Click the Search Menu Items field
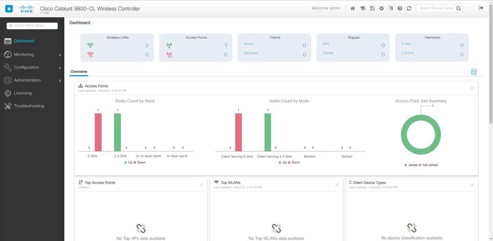Image resolution: width=493 pixels, height=241 pixels. pos(32,26)
